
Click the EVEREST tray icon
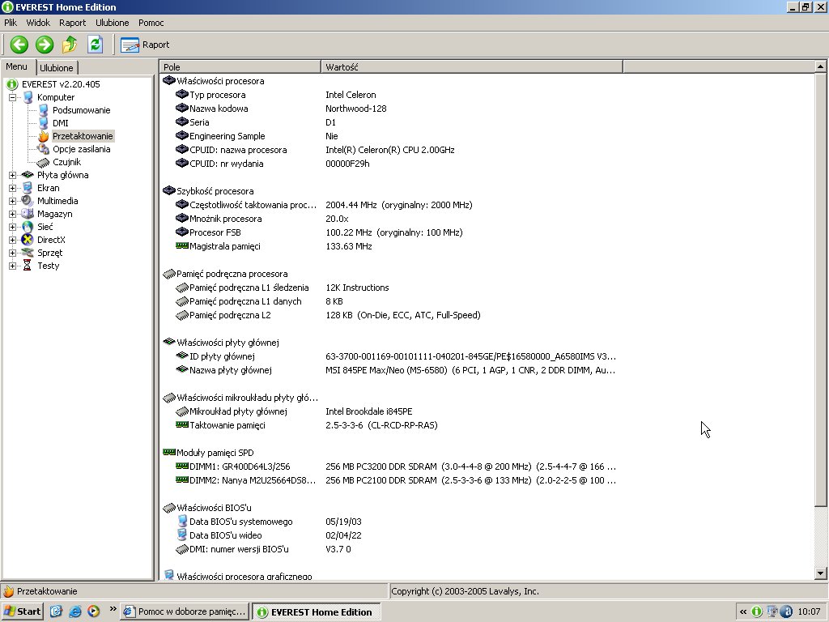(x=757, y=611)
